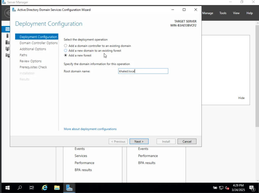The image size is (259, 193).
Task: Open the Windows Start menu
Action: pos(7,188)
